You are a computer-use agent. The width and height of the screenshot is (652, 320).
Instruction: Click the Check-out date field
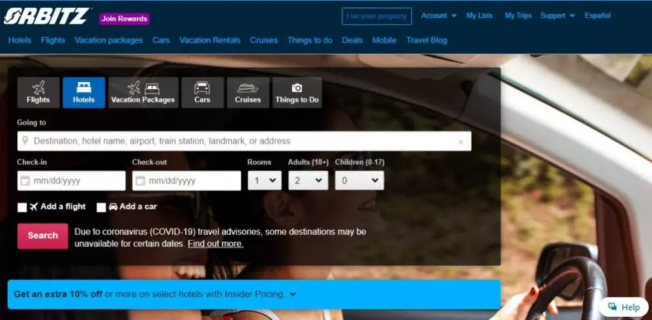point(187,181)
